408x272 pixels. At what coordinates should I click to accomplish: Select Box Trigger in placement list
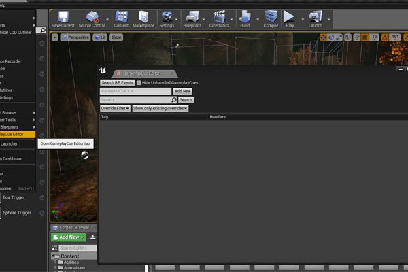click(14, 197)
